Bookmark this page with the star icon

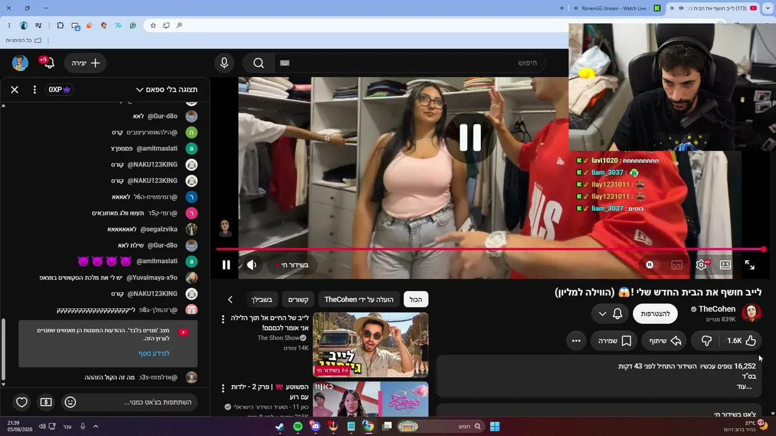tap(153, 25)
